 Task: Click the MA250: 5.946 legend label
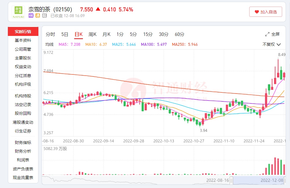click(x=185, y=44)
